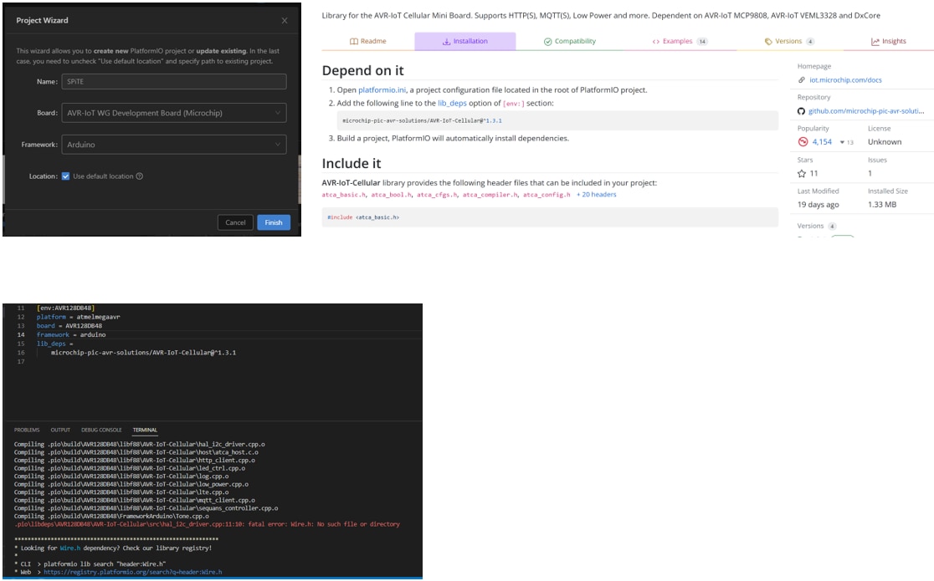The width and height of the screenshot is (934, 581).
Task: Click the Examples code brackets icon
Action: (x=656, y=42)
